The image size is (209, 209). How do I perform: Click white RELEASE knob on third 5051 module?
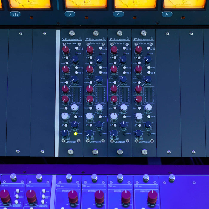click(124, 108)
